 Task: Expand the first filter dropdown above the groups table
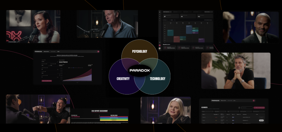click(x=207, y=111)
